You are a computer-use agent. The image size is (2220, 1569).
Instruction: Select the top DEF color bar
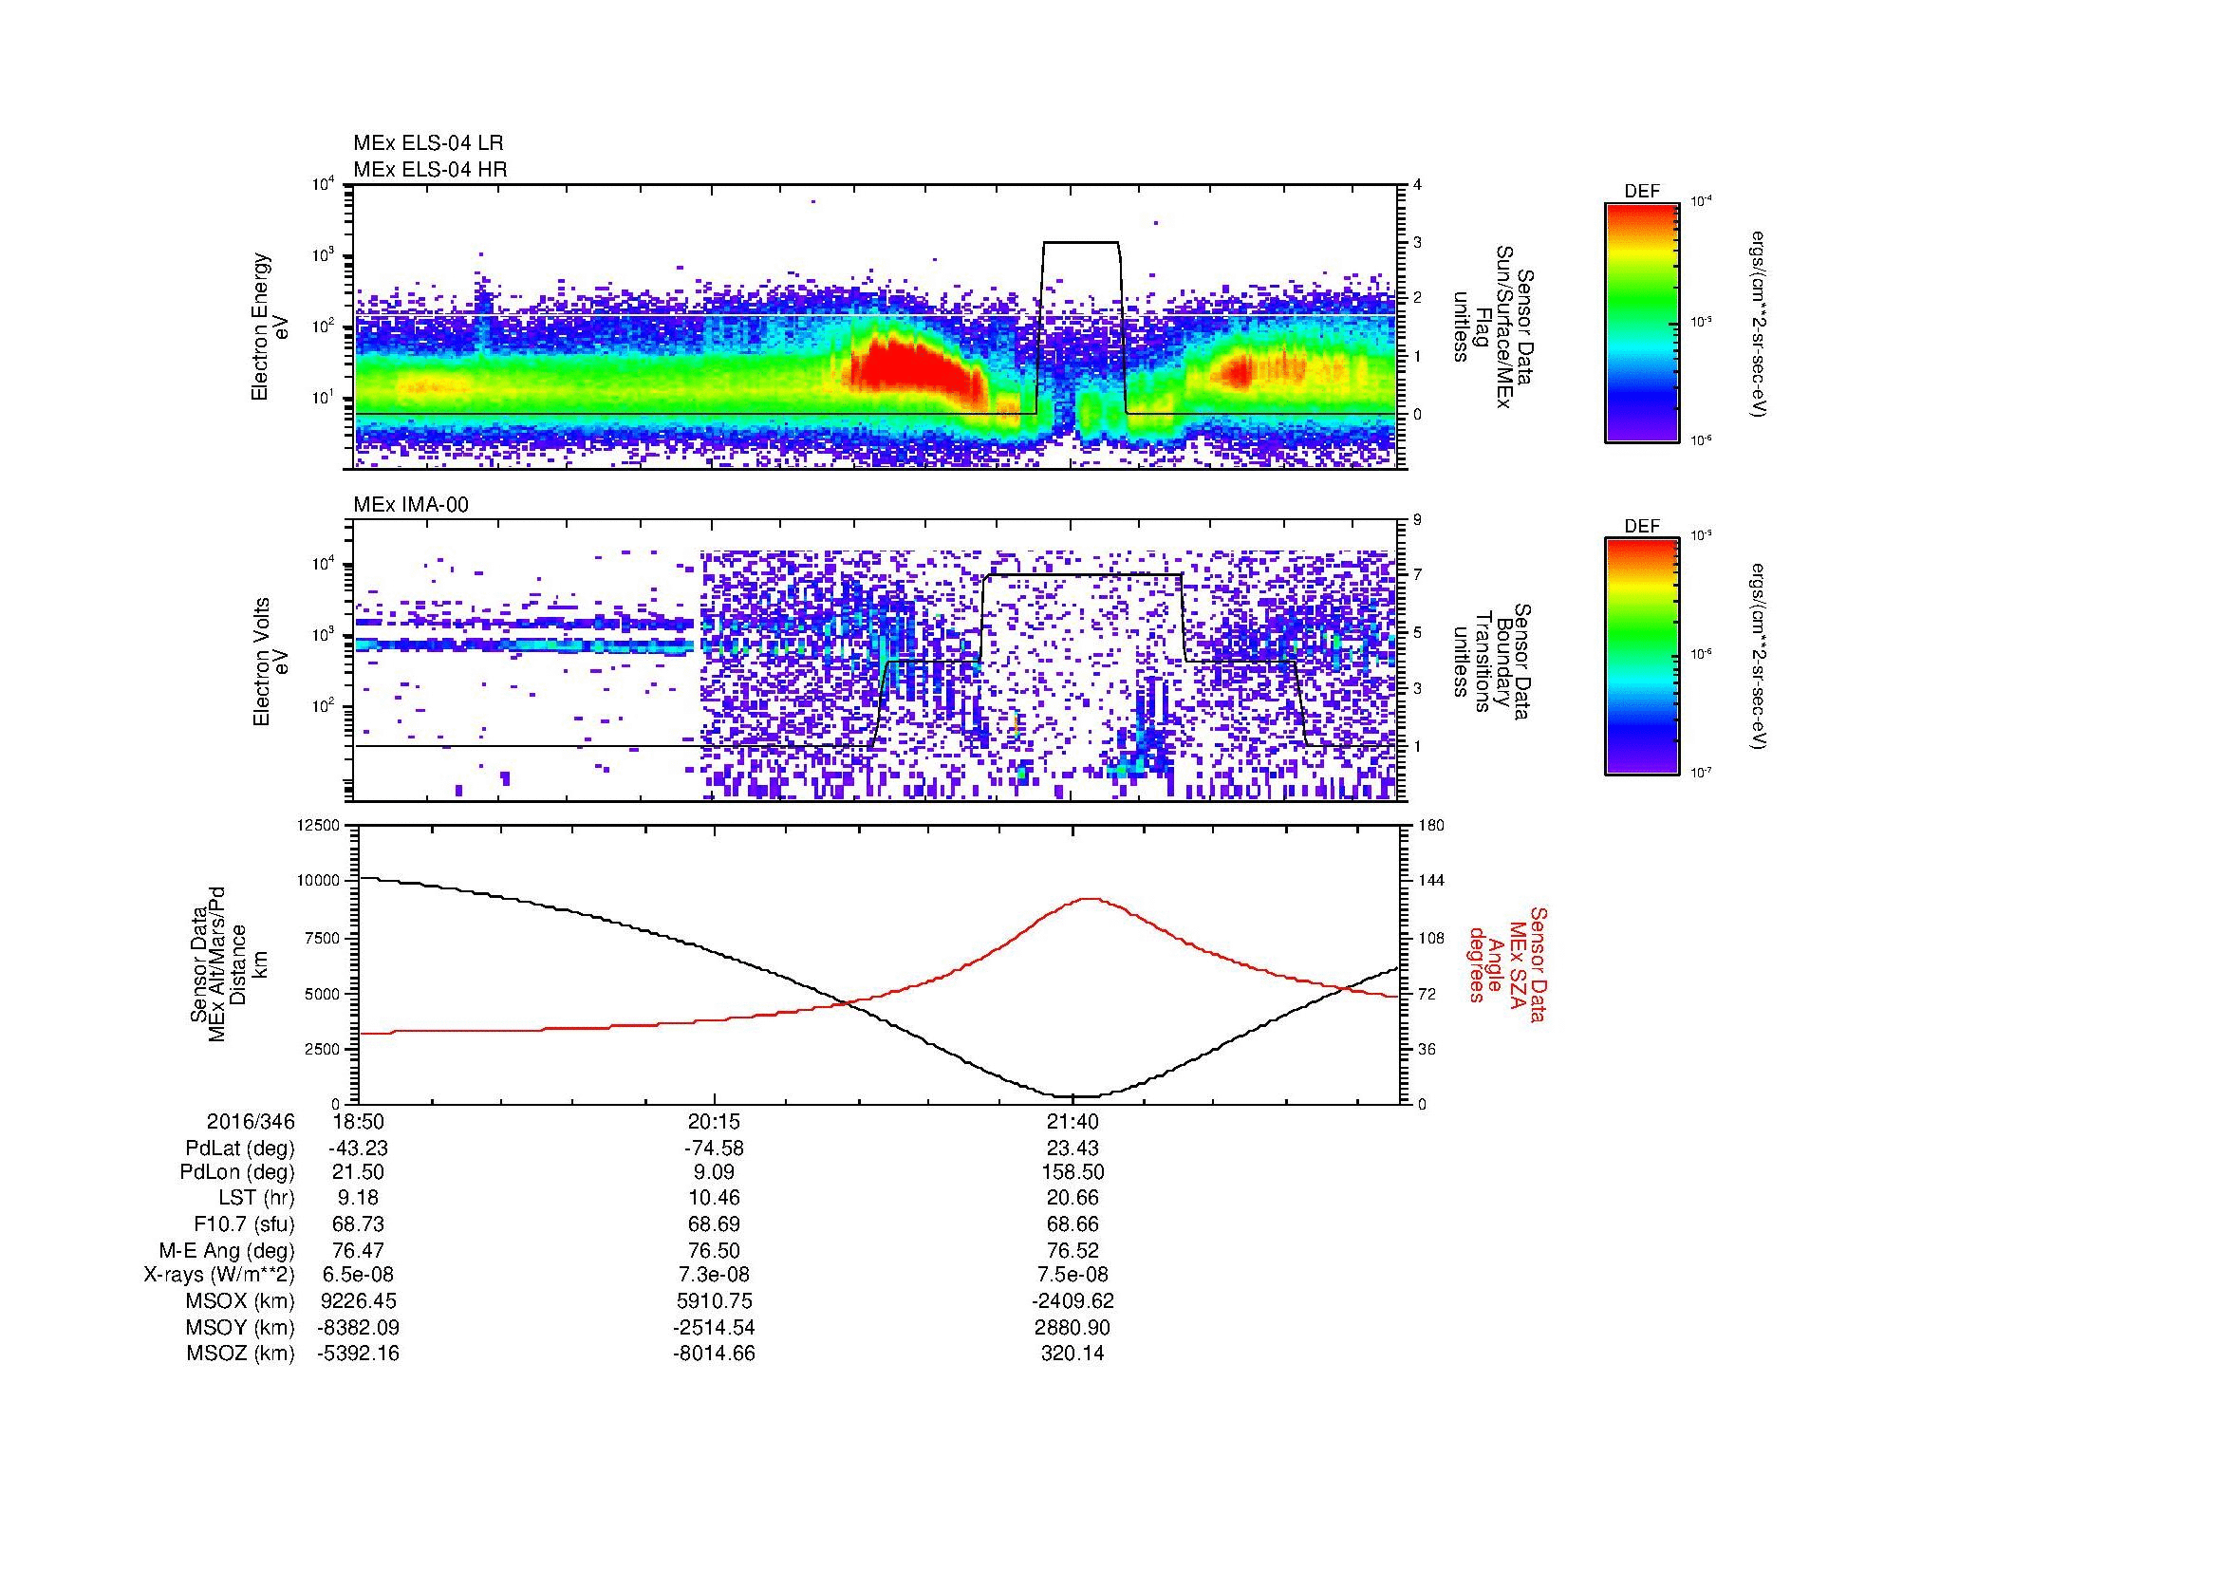point(1642,322)
